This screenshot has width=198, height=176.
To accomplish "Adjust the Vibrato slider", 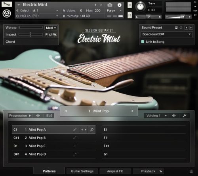I will click(30, 28).
